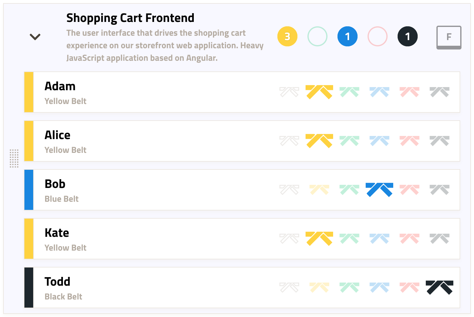Set Adam to white belt
This screenshot has height=317, width=474.
tap(289, 92)
